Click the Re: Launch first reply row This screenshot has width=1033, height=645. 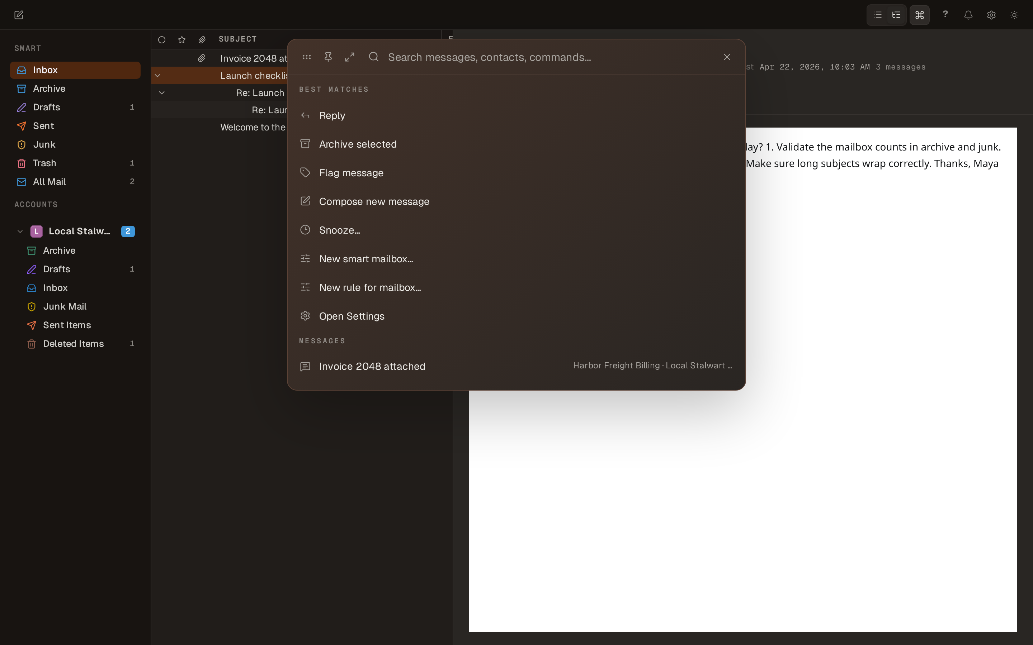[220, 93]
